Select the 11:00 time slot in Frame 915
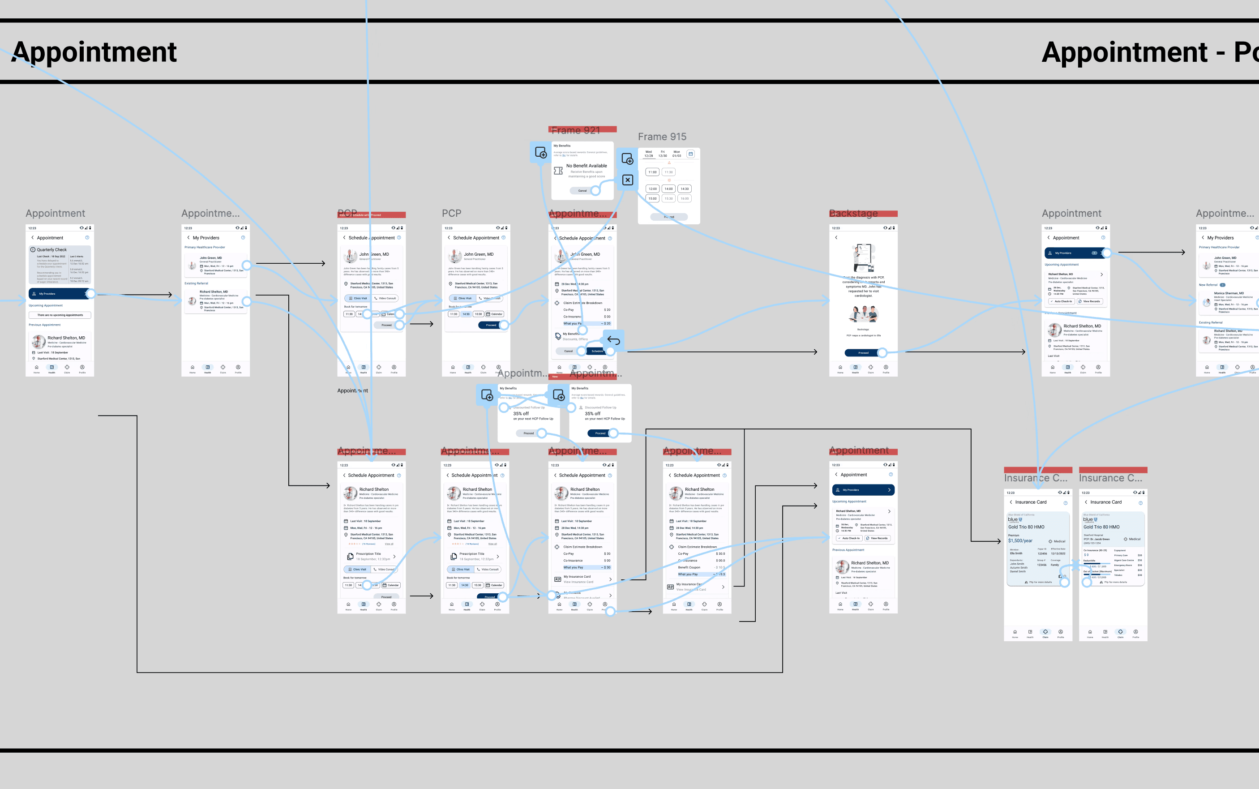 coord(652,172)
